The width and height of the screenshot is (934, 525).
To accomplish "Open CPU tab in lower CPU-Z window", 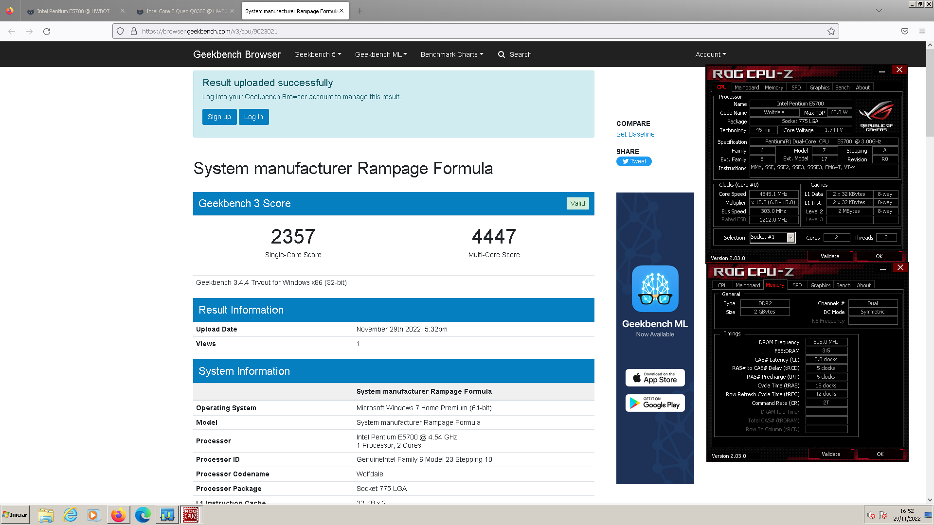I will [x=723, y=285].
